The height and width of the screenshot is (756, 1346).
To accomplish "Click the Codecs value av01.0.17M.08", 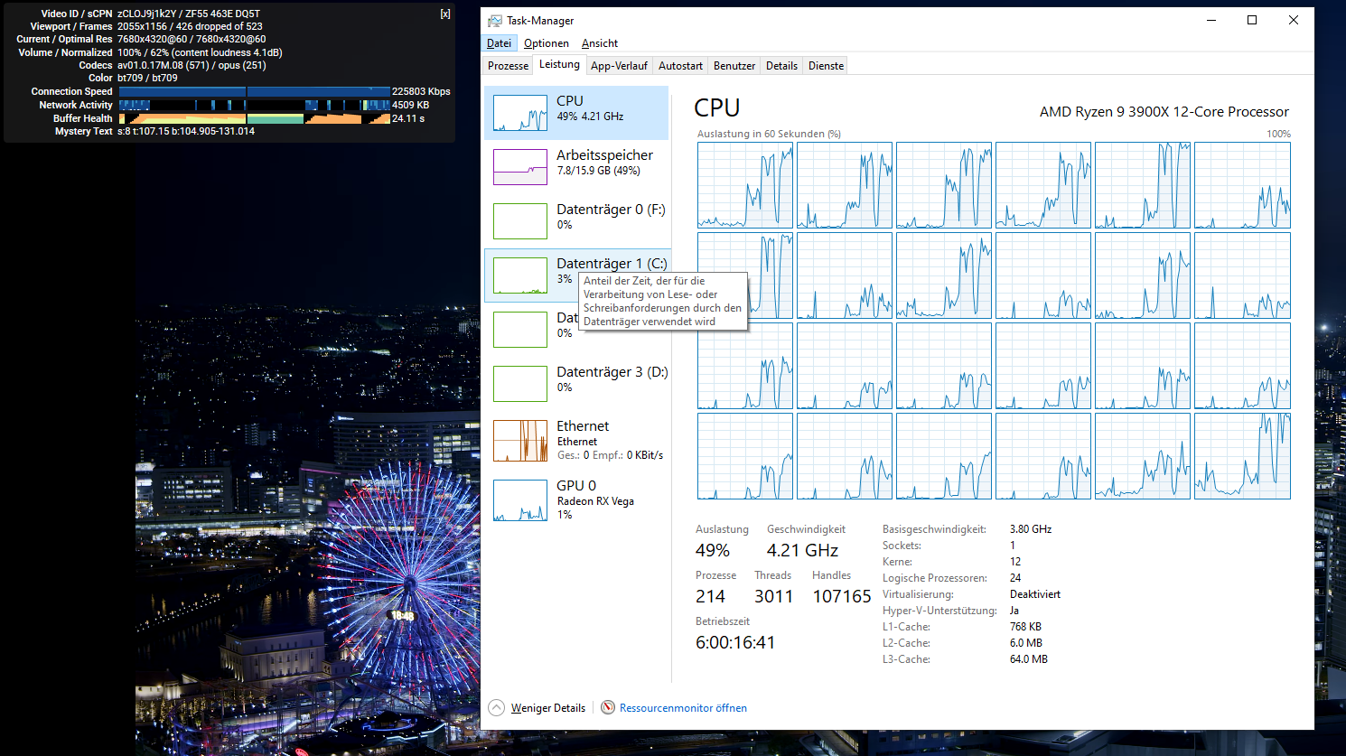I will tap(192, 65).
